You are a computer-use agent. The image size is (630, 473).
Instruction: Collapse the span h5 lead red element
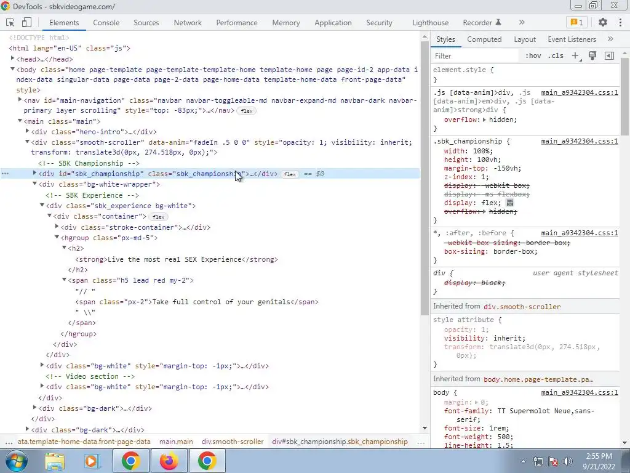[x=64, y=280]
